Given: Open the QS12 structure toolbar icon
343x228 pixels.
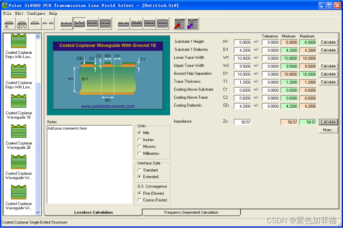Looking at the screenshot, I should (22, 24).
